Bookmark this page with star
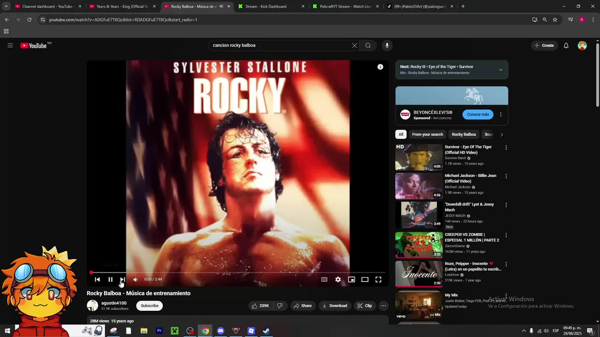The height and width of the screenshot is (337, 600). (555, 20)
